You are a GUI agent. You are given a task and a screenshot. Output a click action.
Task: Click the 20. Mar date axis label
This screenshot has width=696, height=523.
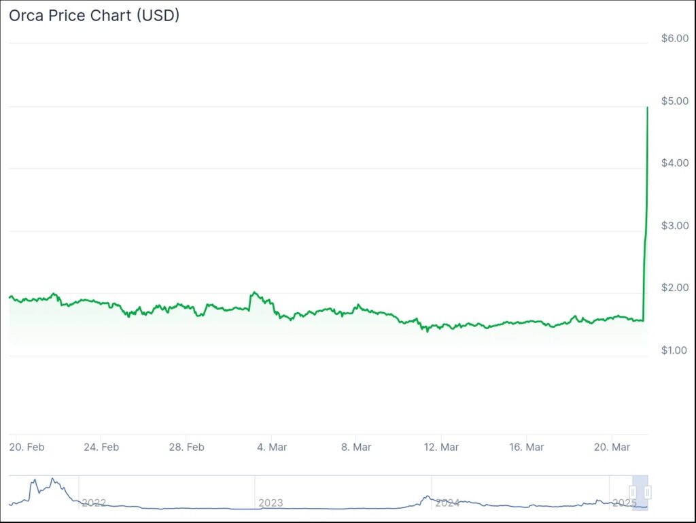611,447
